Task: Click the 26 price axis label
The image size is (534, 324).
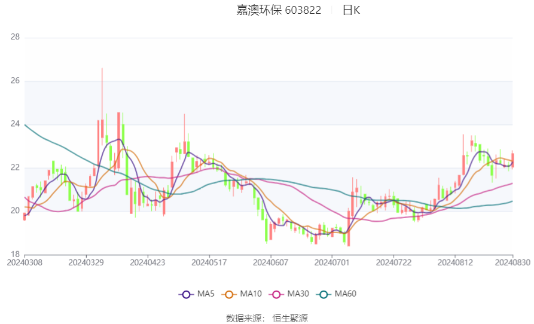Action: click(16, 81)
